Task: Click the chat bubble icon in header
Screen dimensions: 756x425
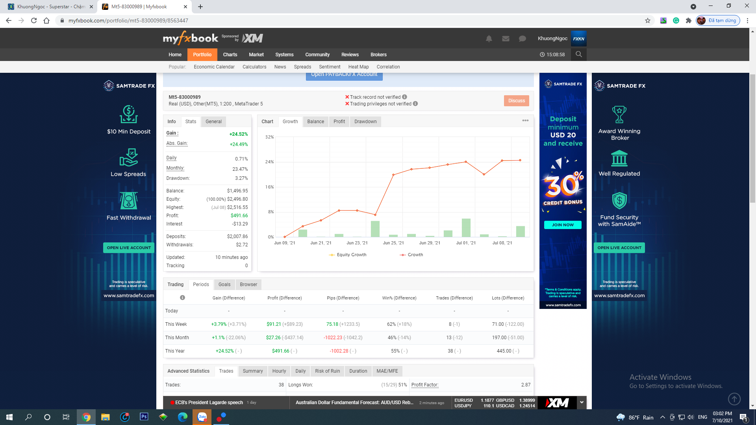Action: tap(522, 39)
